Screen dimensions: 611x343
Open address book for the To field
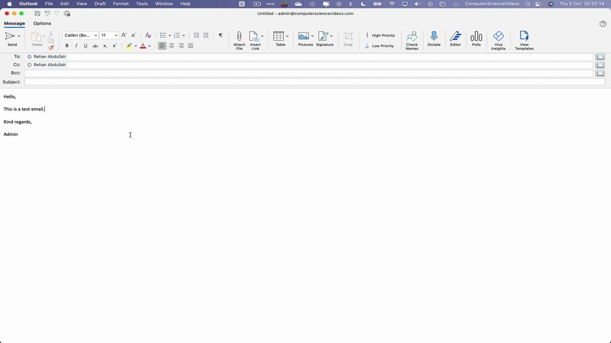(x=600, y=57)
